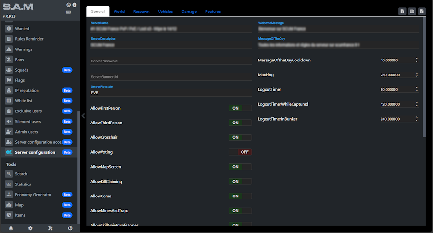
Task: Disable the AllowCrosshair toggle
Action: [x=240, y=137]
